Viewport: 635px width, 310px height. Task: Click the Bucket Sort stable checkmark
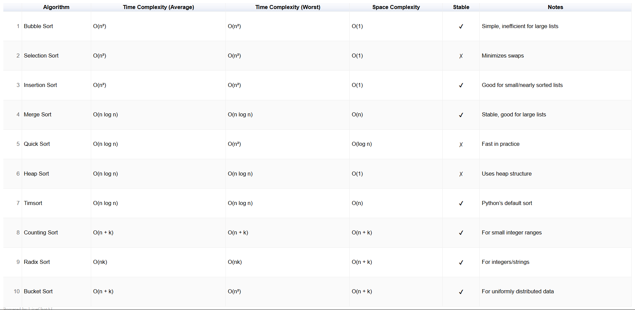point(461,292)
